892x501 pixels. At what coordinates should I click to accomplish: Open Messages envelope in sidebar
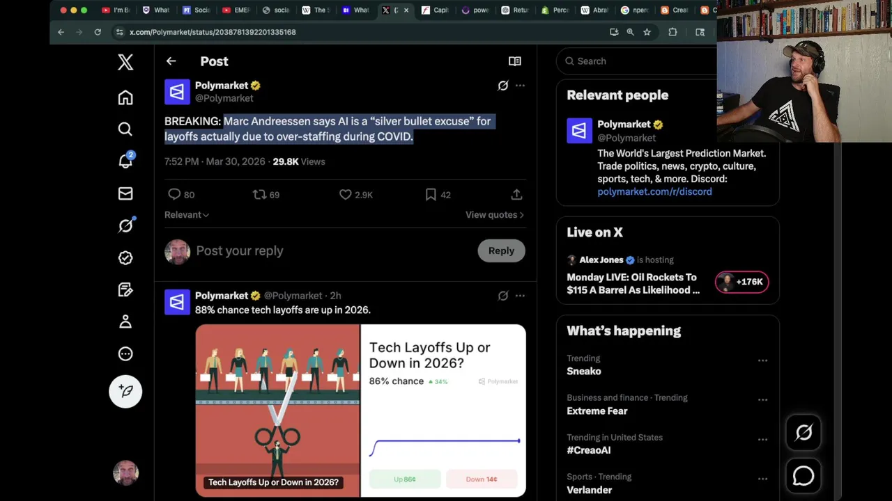point(125,193)
